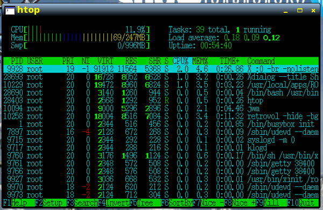Select the jwm process row
This screenshot has width=323, height=210.
pyautogui.click(x=161, y=108)
